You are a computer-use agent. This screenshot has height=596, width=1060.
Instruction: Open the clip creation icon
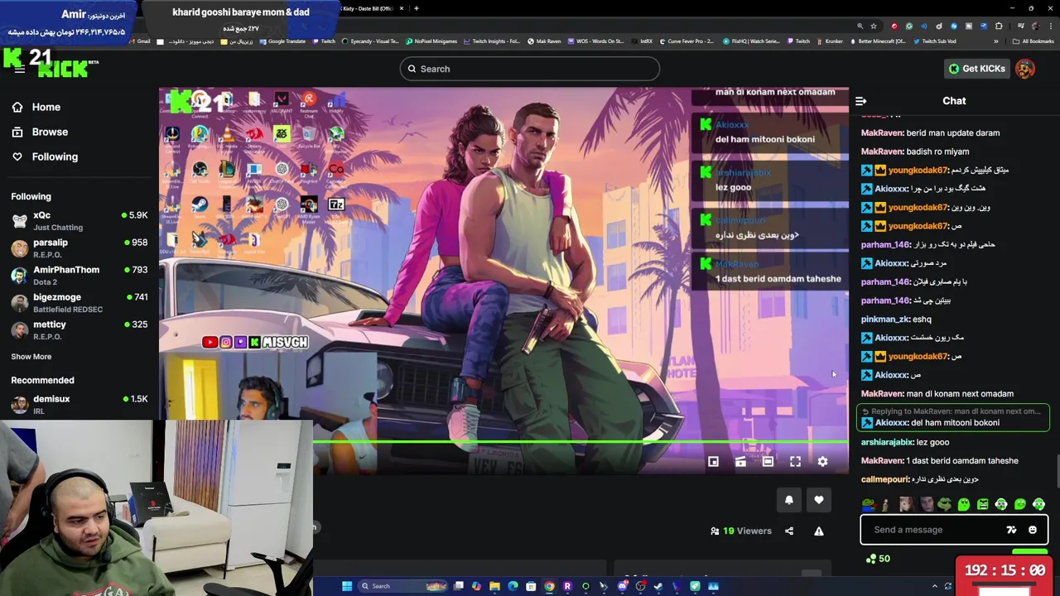coord(740,461)
